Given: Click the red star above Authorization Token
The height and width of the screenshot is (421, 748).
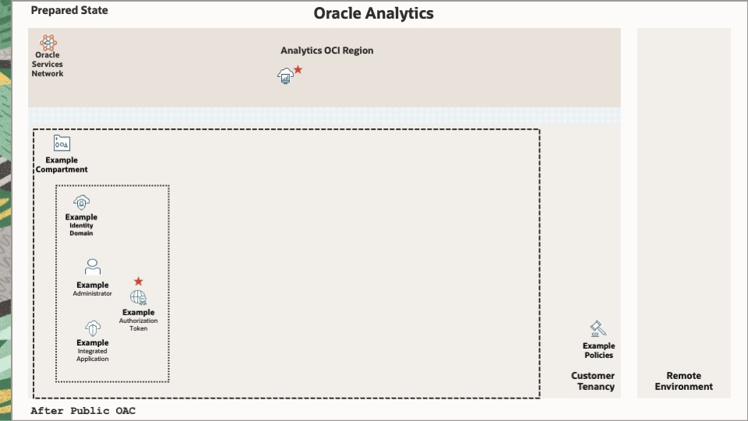Looking at the screenshot, I should pos(138,281).
